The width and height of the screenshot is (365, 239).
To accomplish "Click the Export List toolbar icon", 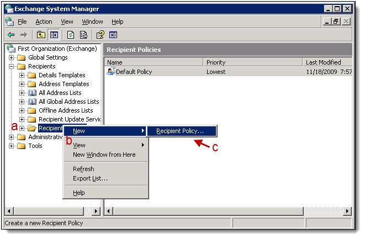I will coord(83,35).
